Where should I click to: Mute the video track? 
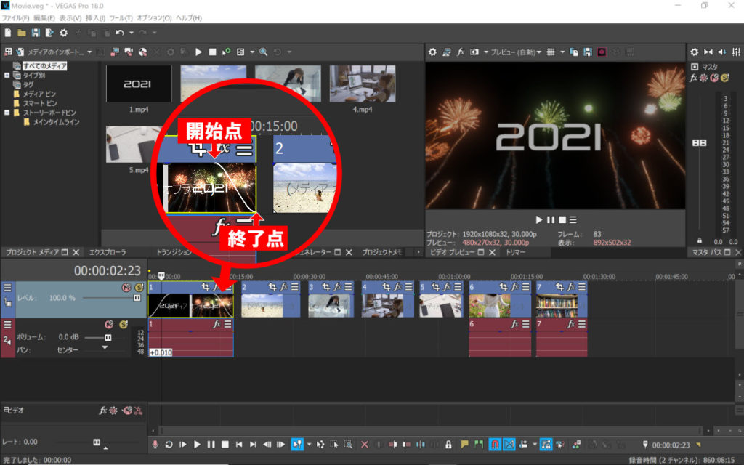[126, 288]
